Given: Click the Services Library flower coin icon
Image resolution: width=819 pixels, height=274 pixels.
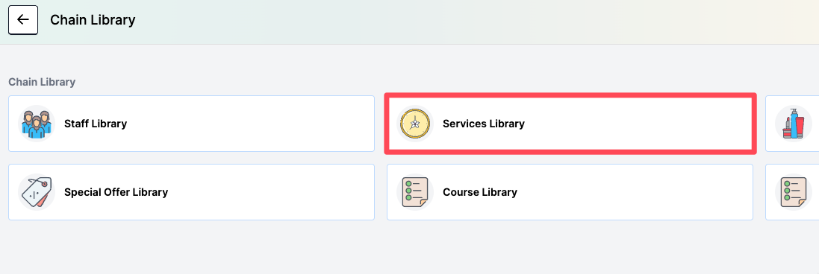Looking at the screenshot, I should 414,124.
